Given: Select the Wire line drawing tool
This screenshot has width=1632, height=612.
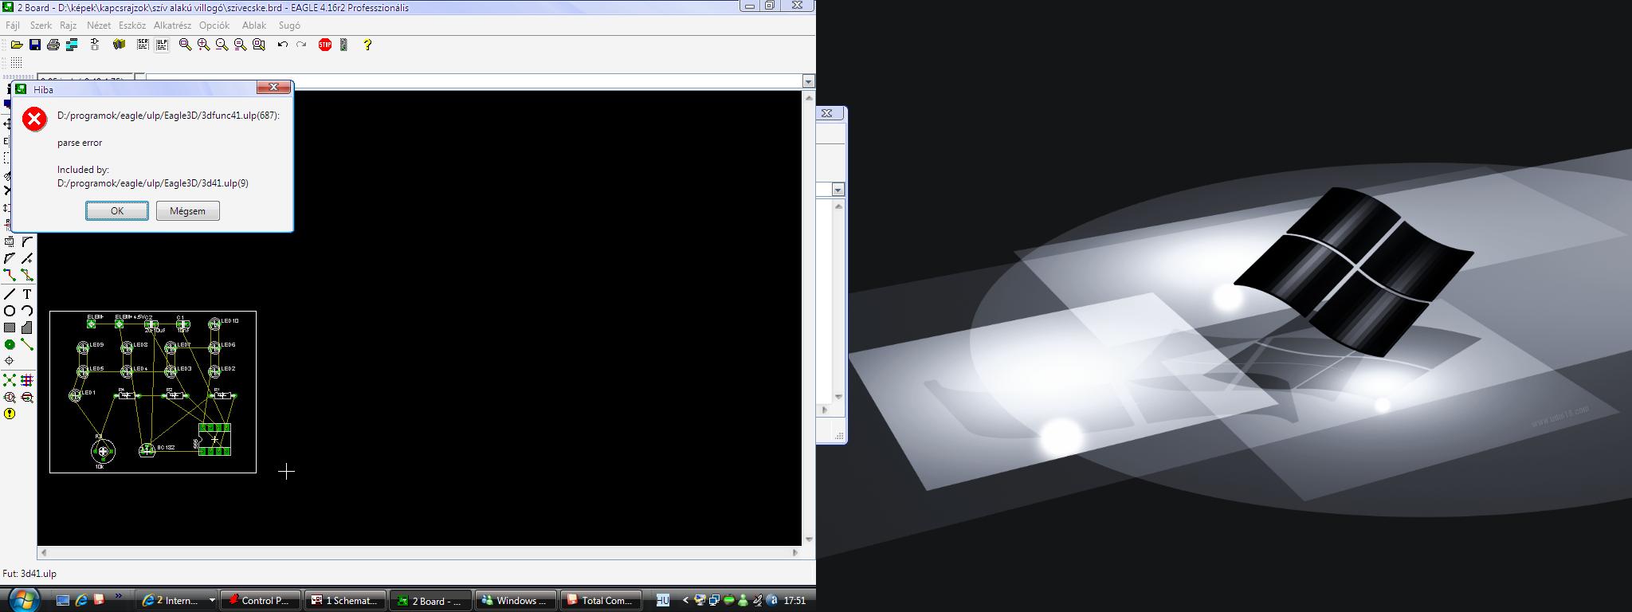Looking at the screenshot, I should coord(10,294).
